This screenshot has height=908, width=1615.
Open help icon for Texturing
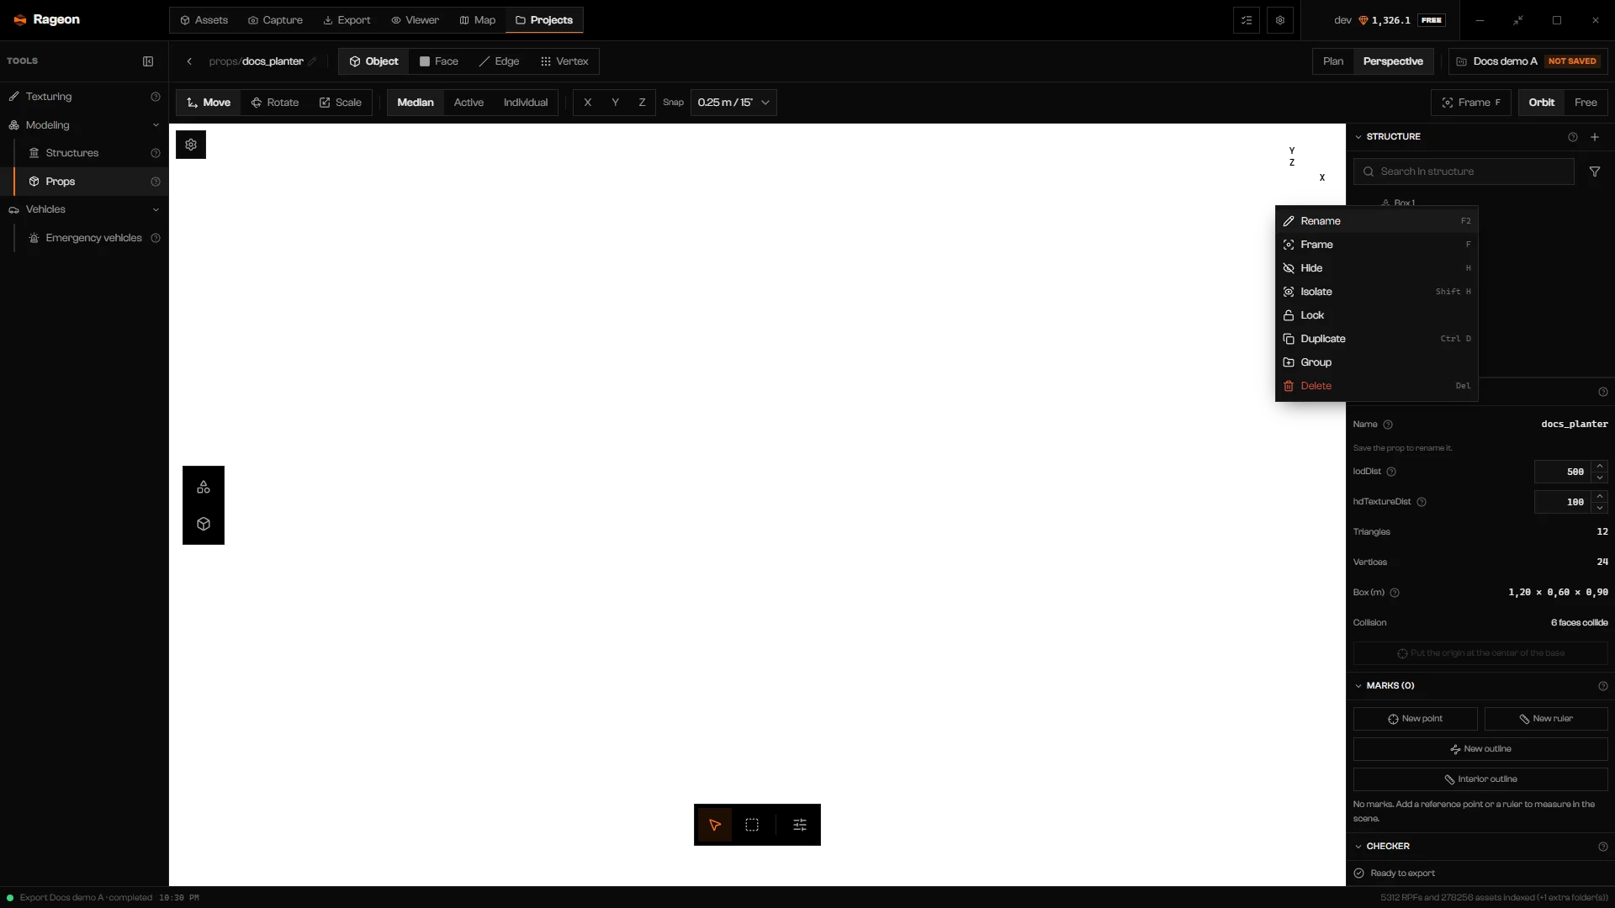156,97
